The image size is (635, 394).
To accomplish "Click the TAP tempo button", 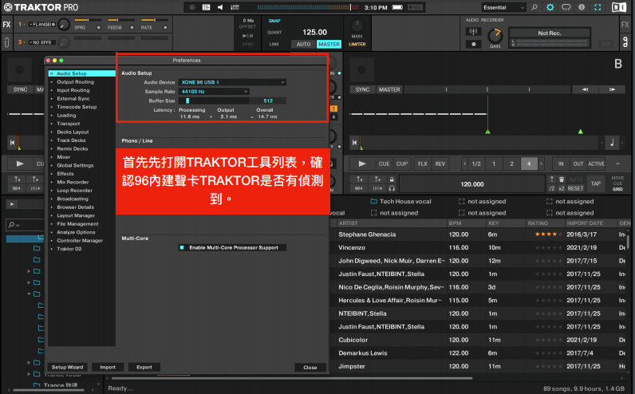I will tap(595, 183).
